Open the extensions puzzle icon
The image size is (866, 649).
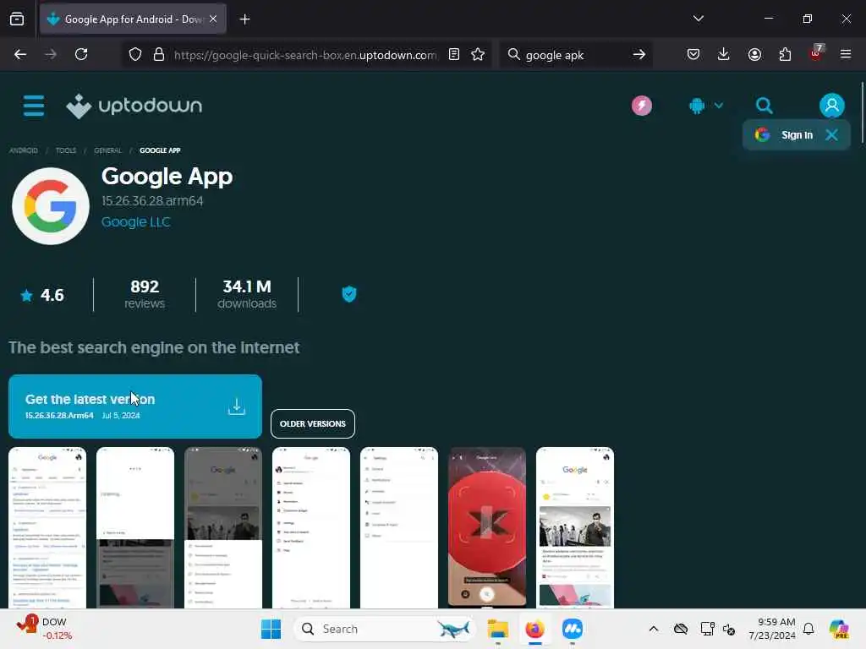point(785,54)
